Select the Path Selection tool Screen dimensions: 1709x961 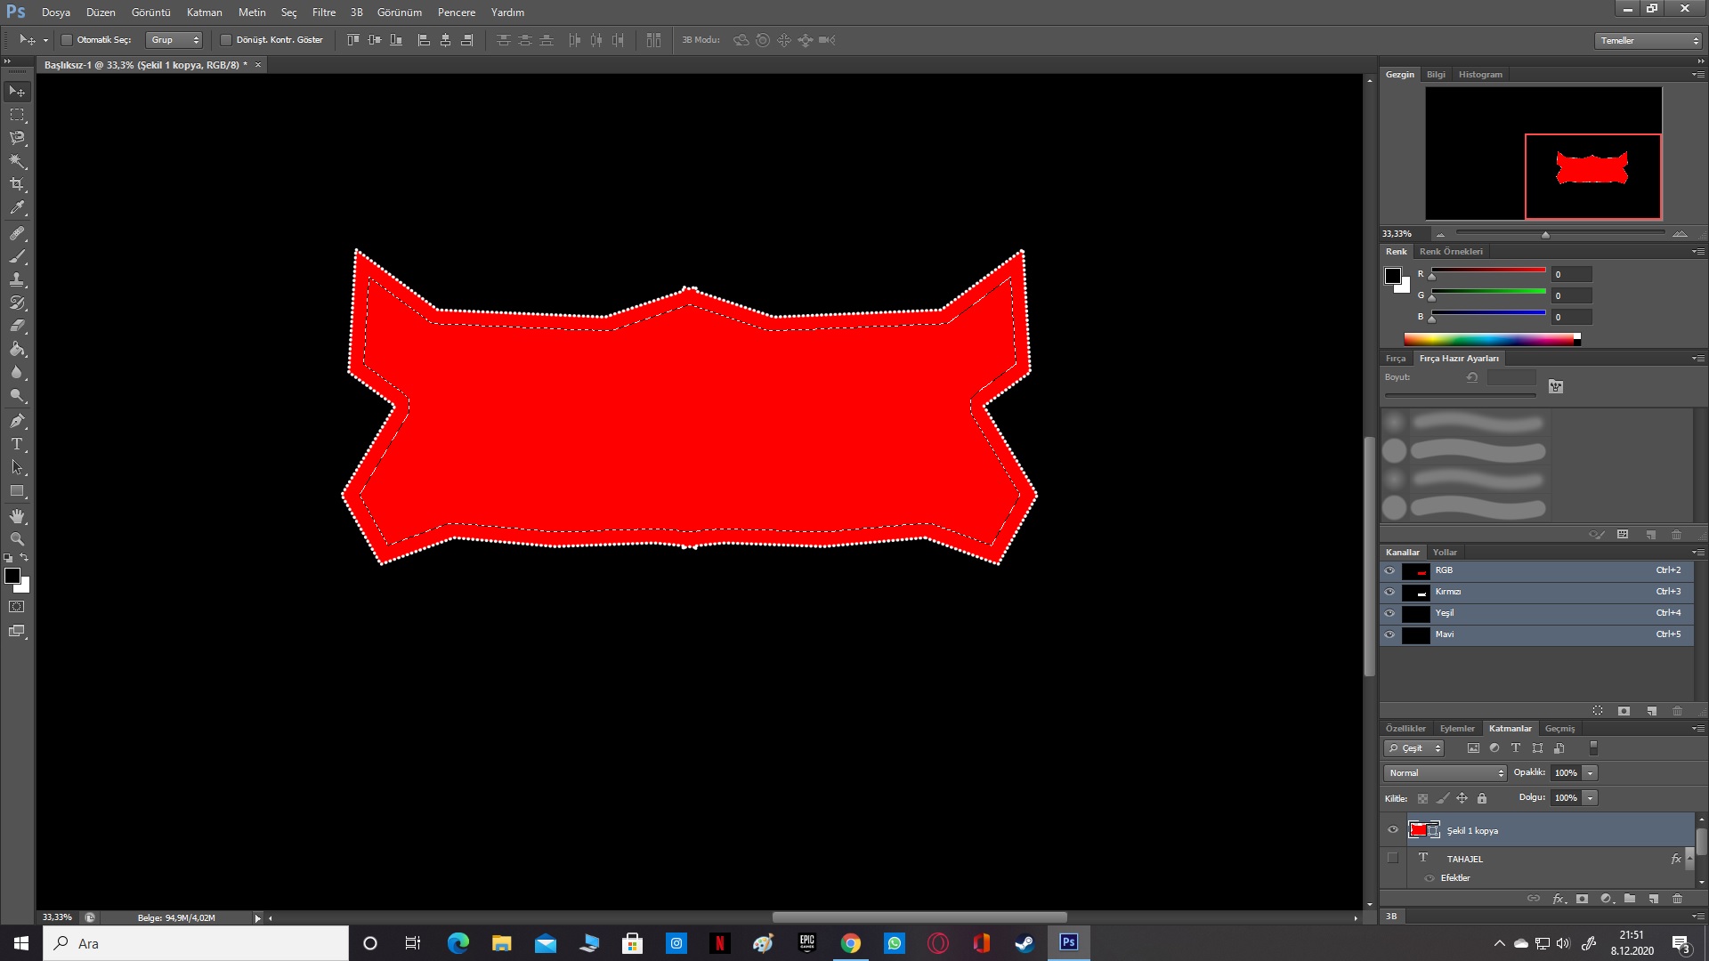tap(17, 467)
